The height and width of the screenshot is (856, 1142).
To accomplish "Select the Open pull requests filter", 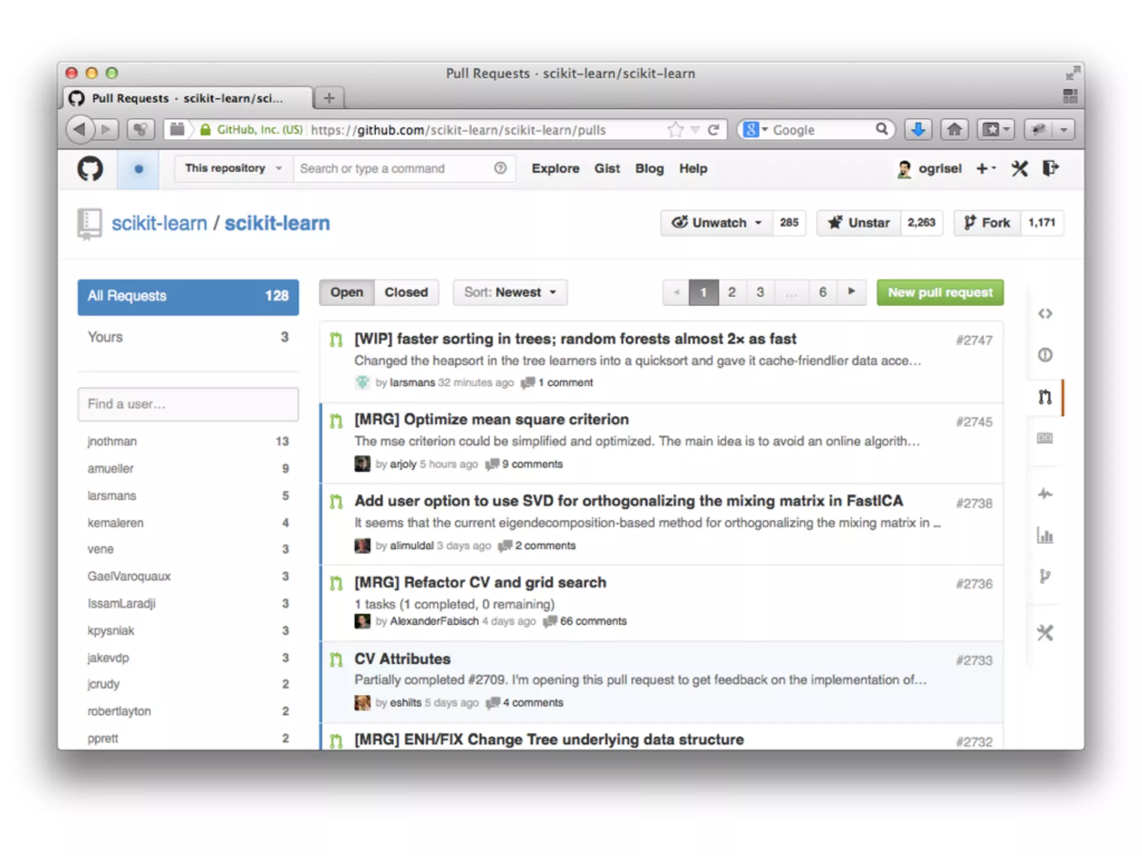I will tap(346, 292).
